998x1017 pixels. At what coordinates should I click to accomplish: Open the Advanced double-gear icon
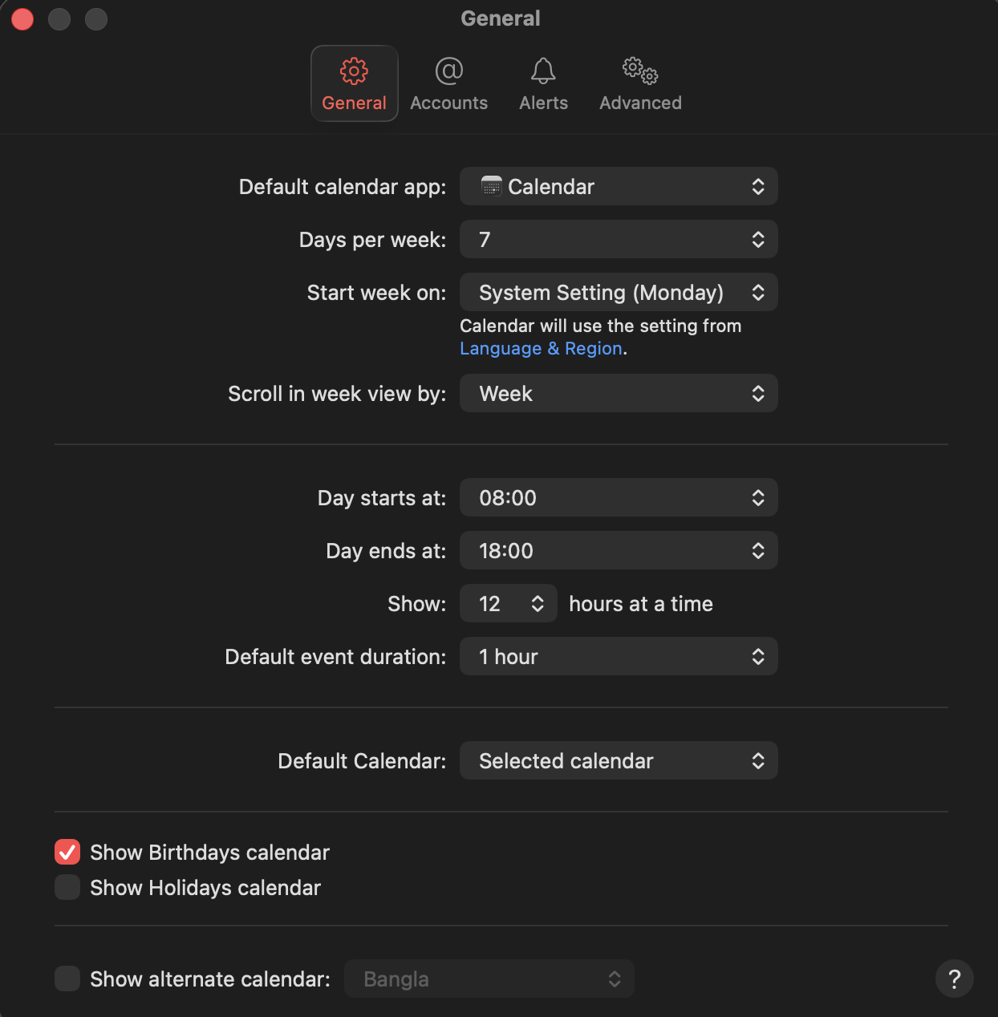tap(640, 71)
